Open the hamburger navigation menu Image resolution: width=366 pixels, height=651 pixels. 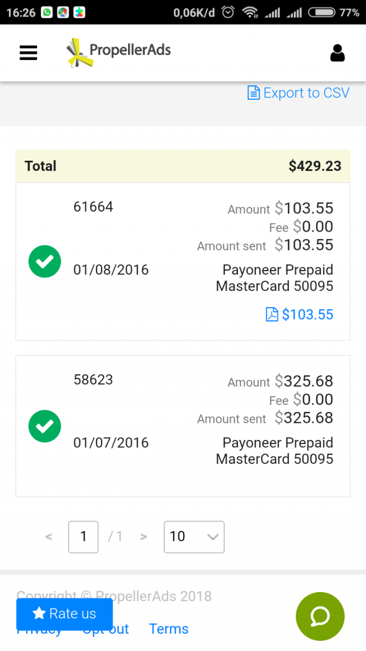28,53
